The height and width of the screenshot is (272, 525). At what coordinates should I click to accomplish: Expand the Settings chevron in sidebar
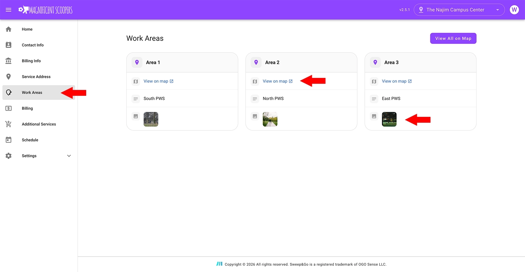[69, 156]
